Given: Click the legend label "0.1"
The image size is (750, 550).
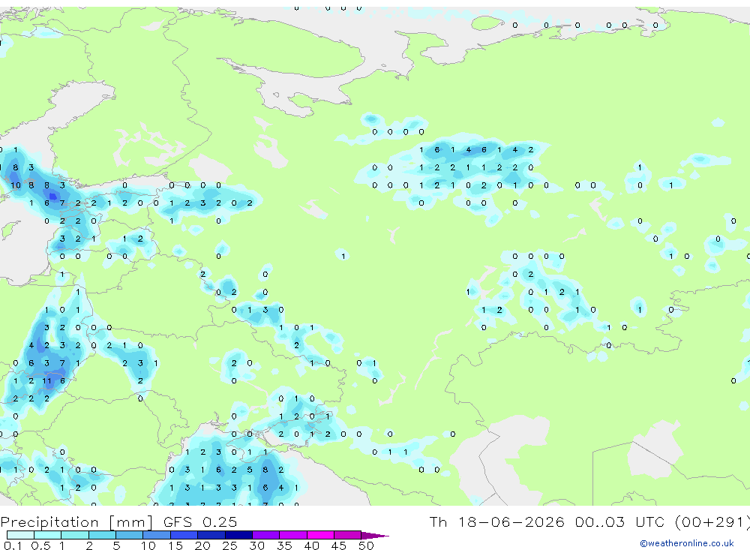Looking at the screenshot, I should pyautogui.click(x=13, y=545).
